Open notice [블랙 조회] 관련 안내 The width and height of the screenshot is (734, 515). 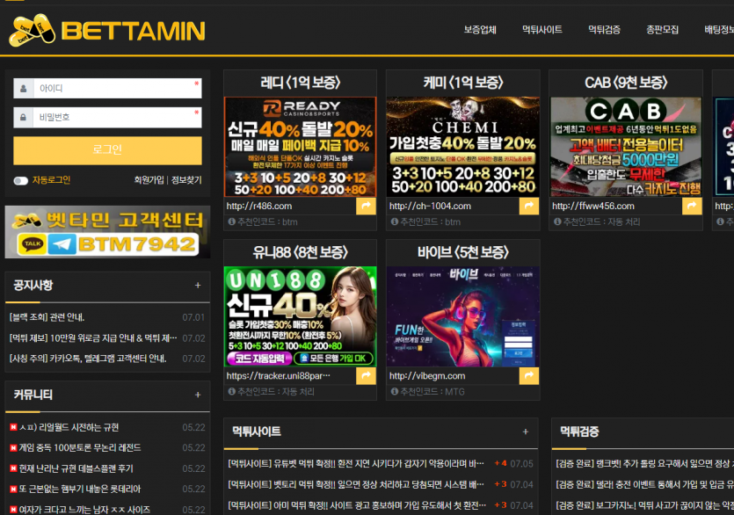47,317
